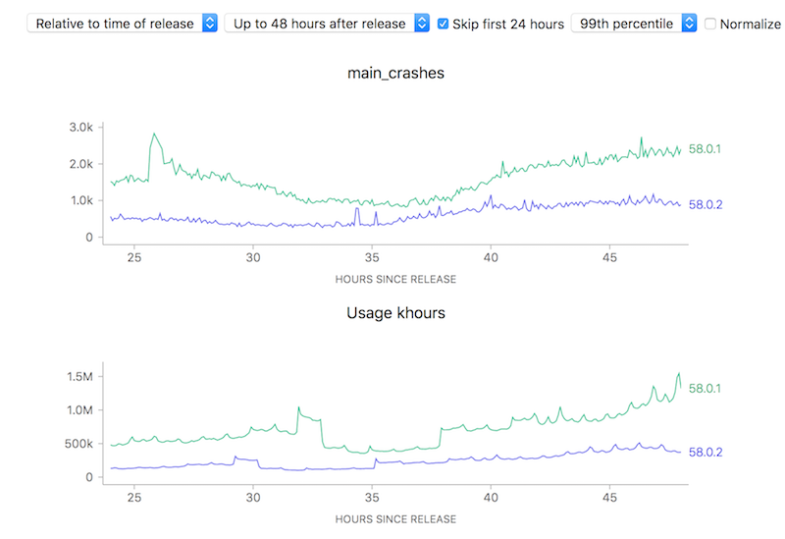Click the Normalize label text
This screenshot has width=785, height=539.
pos(750,24)
